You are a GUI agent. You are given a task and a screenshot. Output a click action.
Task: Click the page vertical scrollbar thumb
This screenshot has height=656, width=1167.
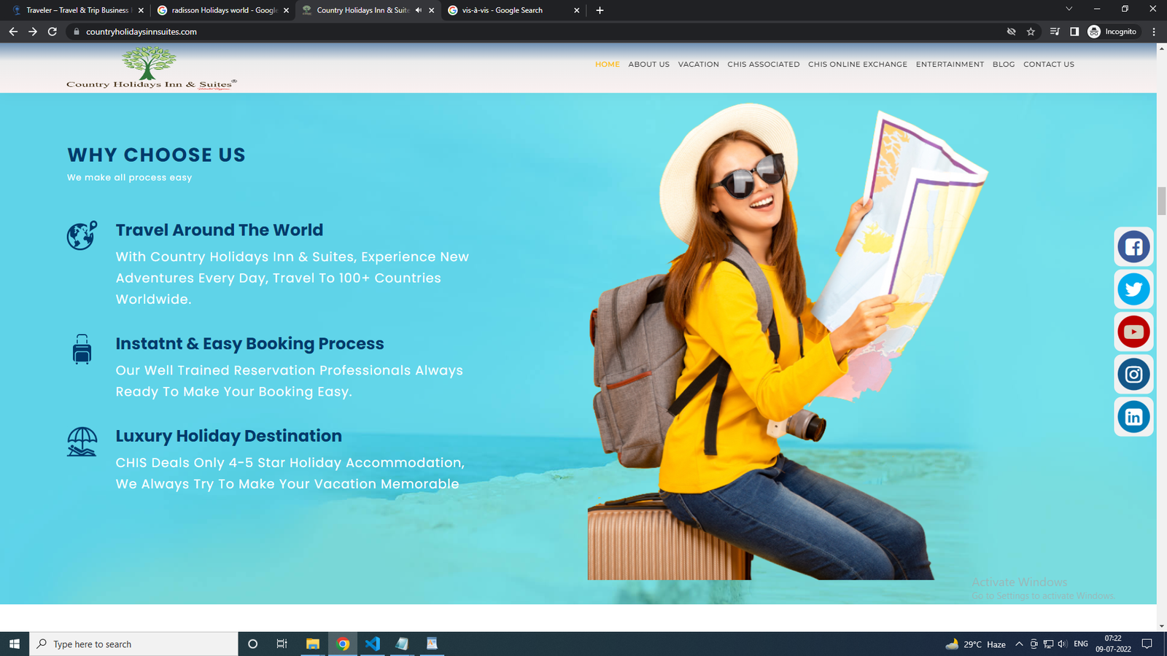tap(1161, 201)
